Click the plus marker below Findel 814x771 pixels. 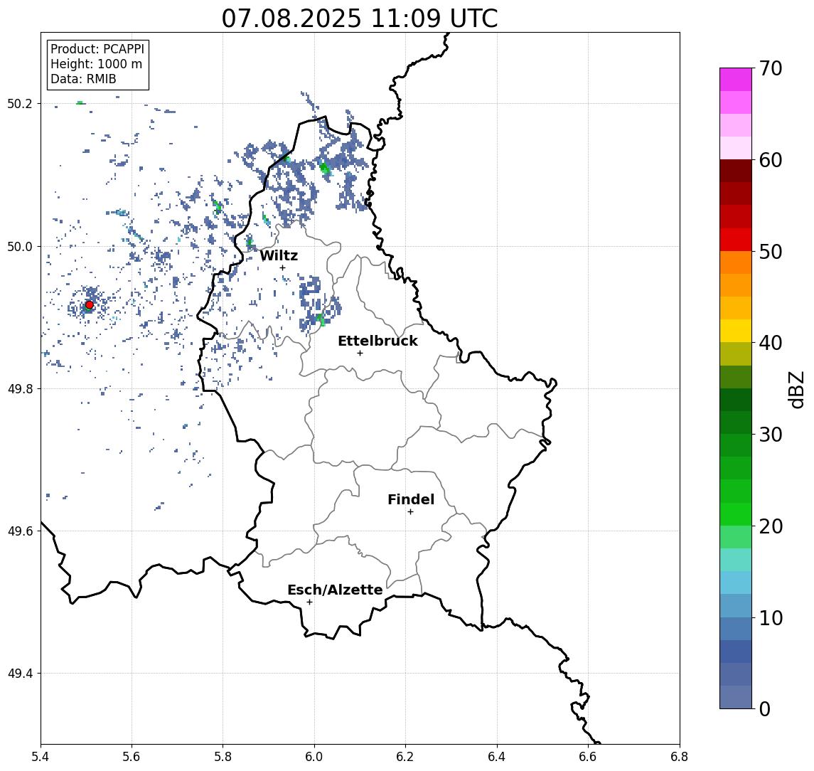tap(410, 512)
